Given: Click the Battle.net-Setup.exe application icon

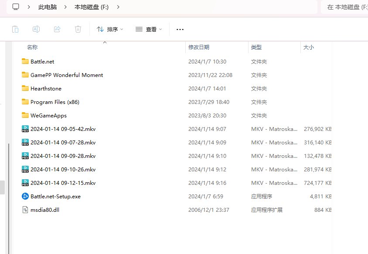Looking at the screenshot, I should coord(25,196).
